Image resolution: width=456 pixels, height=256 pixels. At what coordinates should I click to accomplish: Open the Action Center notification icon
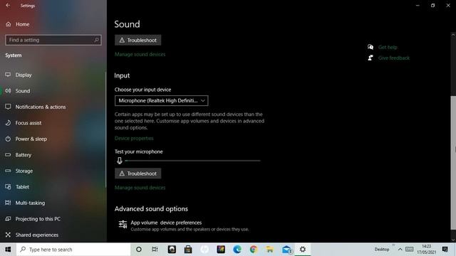(x=445, y=250)
